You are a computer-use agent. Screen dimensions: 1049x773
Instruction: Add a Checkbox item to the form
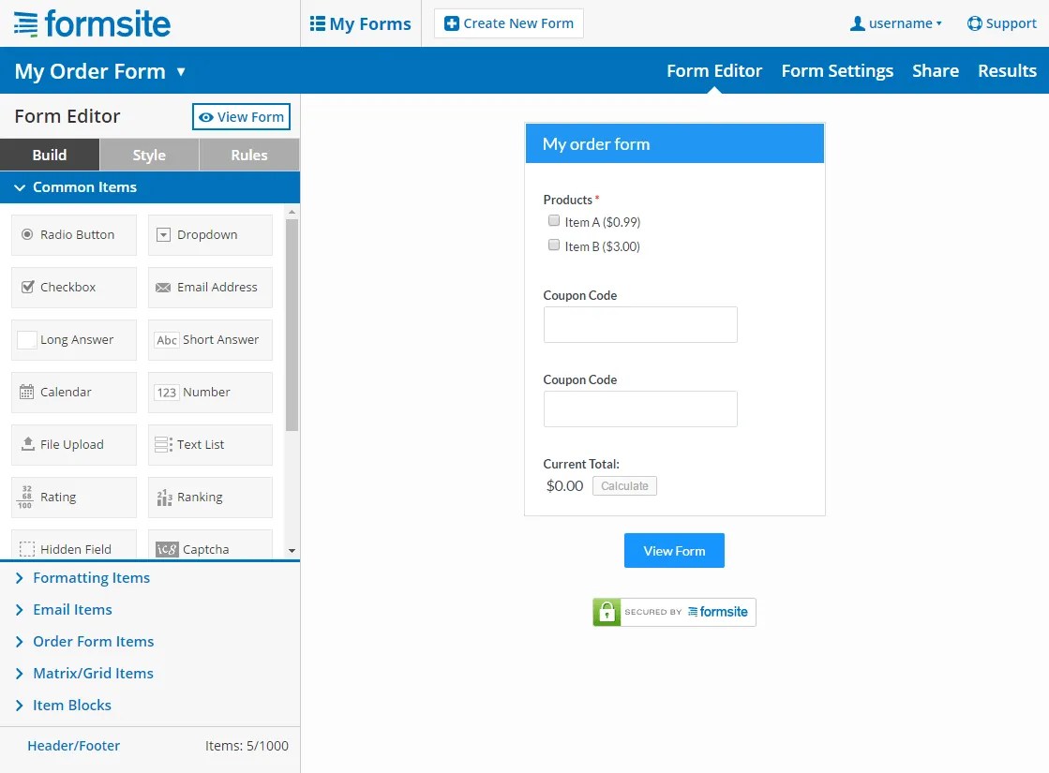click(73, 288)
